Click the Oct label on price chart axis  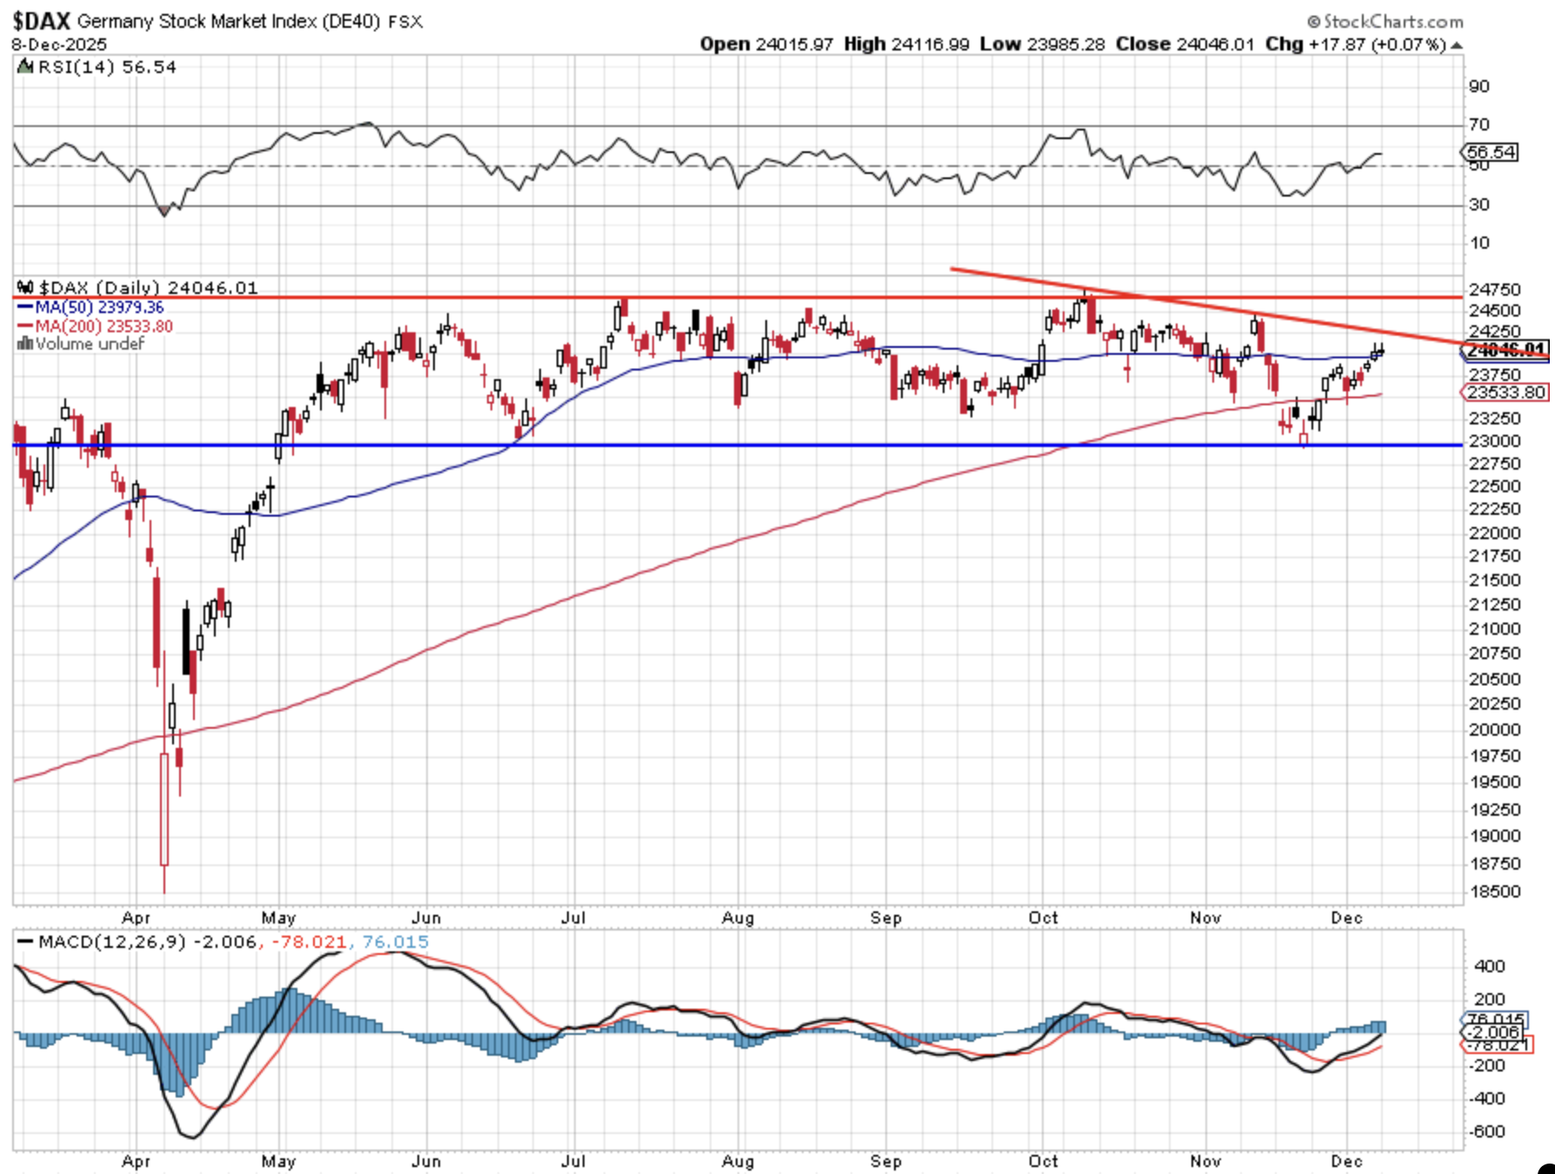click(1043, 917)
